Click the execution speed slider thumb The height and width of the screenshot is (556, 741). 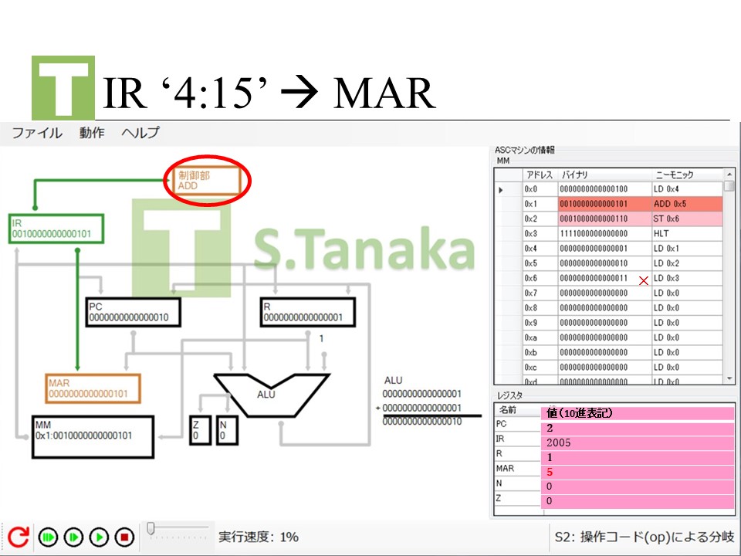(151, 528)
